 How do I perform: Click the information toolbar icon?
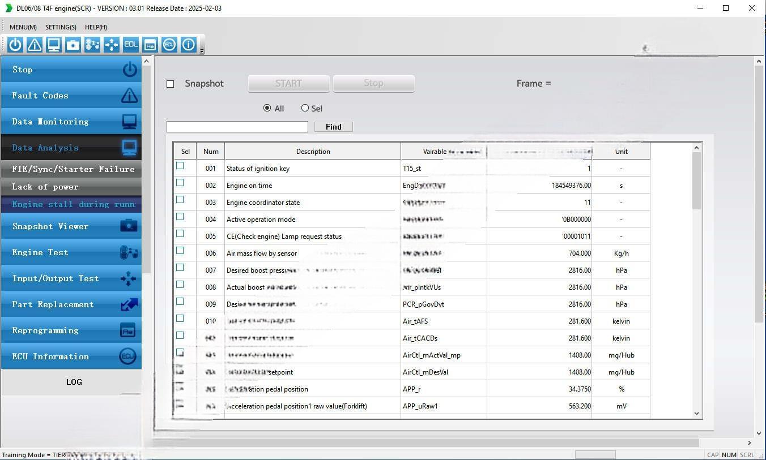[188, 45]
